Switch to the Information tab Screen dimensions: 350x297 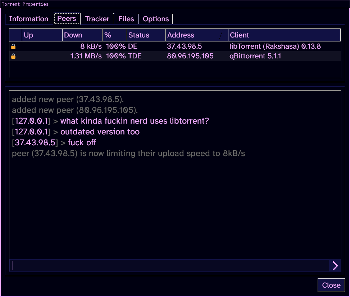(29, 19)
